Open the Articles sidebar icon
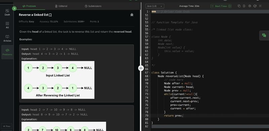Viewport: 269px width, 131px height. pyautogui.click(x=7, y=38)
